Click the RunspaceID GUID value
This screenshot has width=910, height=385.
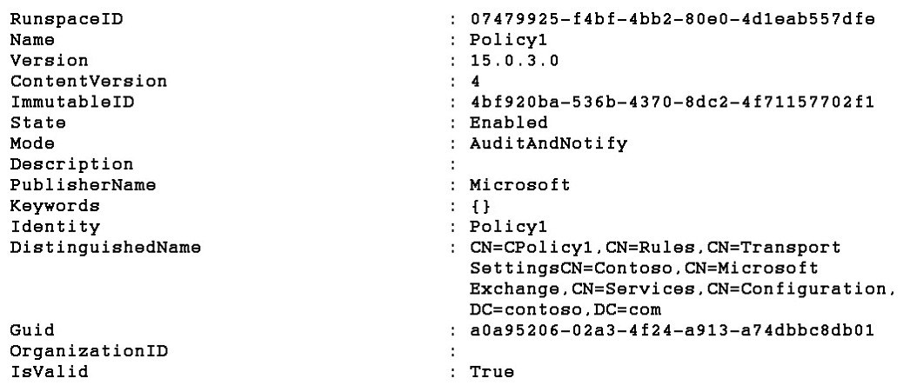[x=672, y=19]
